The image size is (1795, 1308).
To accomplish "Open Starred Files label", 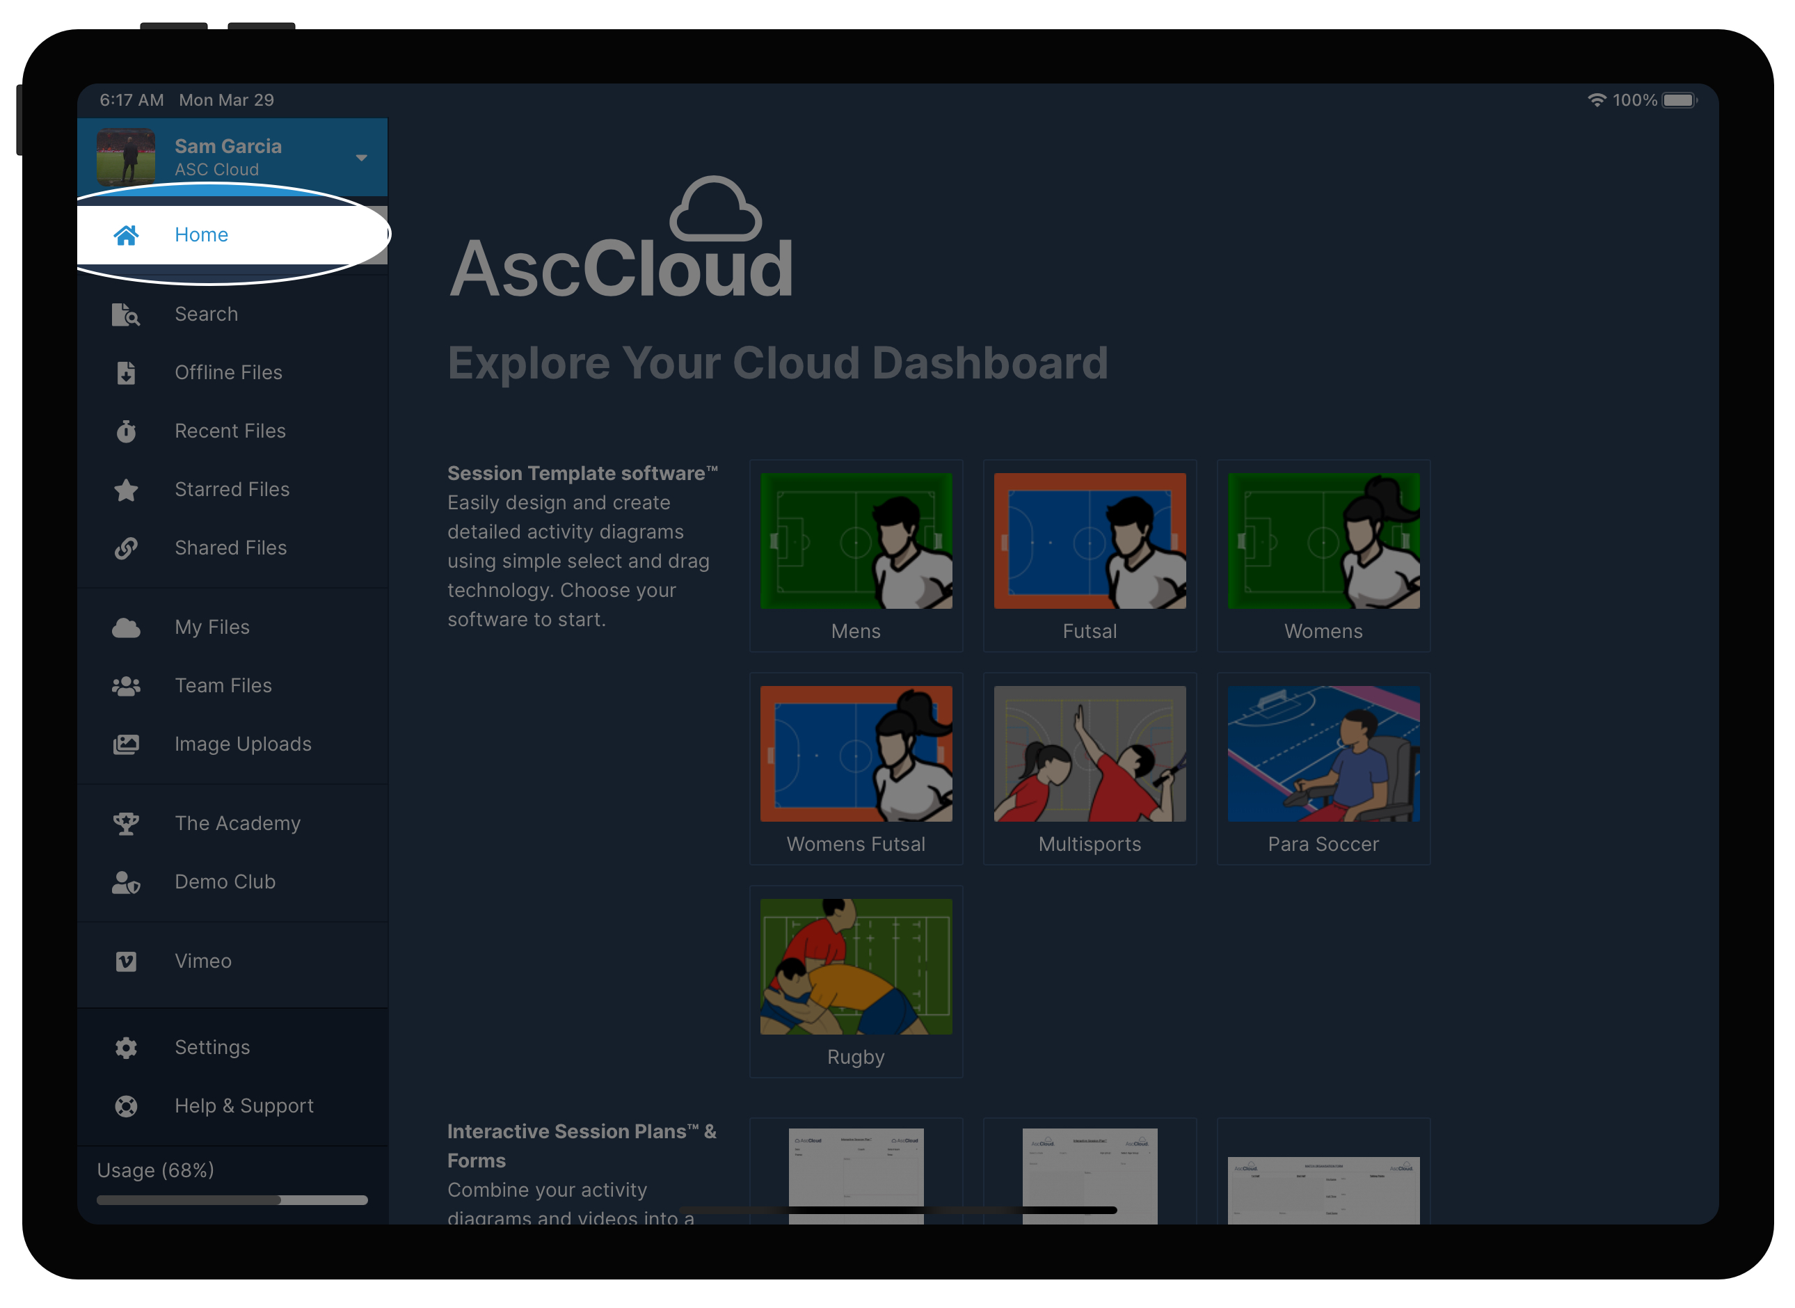I will click(x=232, y=490).
